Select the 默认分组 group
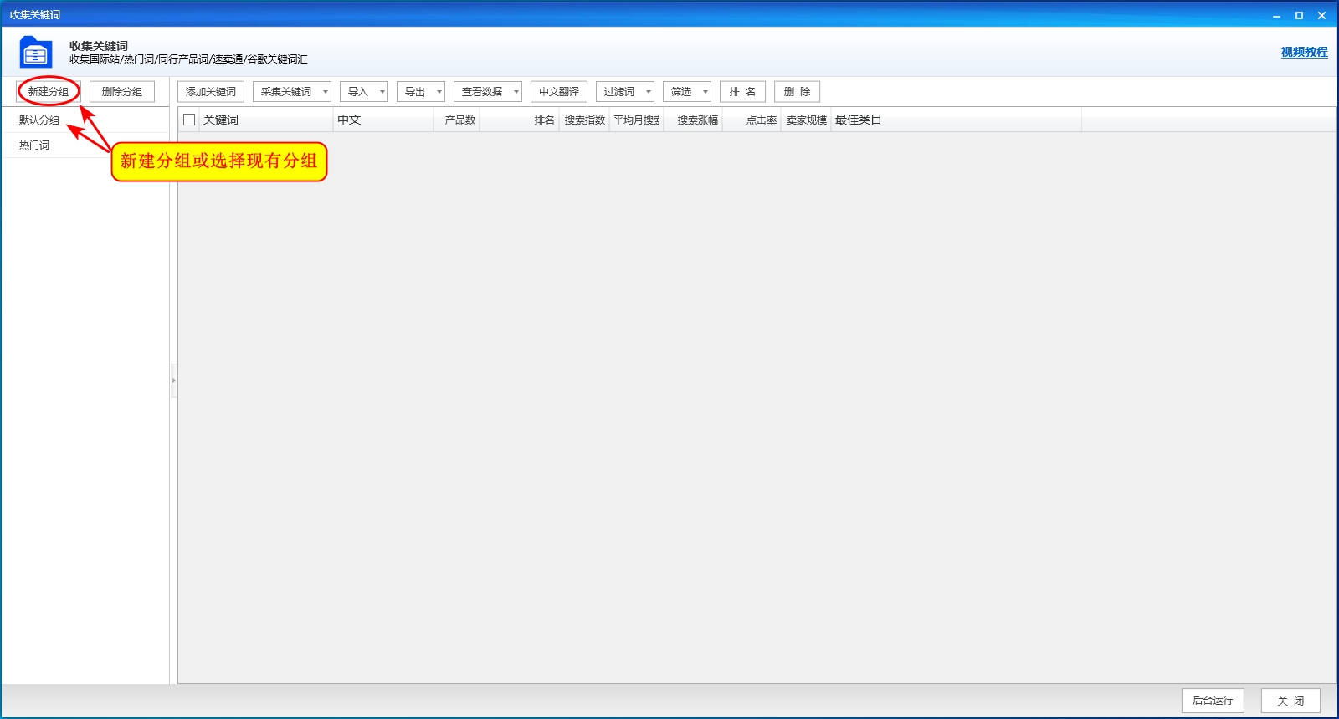The image size is (1339, 719). 85,120
